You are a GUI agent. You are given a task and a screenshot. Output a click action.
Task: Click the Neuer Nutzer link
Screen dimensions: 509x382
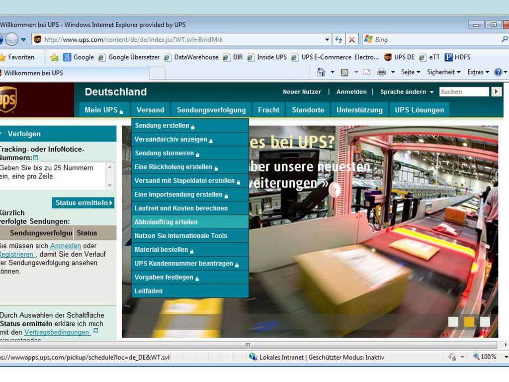[x=302, y=92]
